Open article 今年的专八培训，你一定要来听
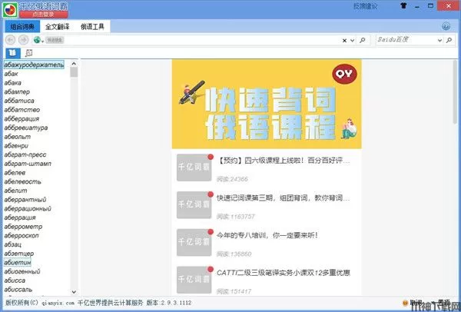Viewport: 461px width, 312px height. (267, 235)
